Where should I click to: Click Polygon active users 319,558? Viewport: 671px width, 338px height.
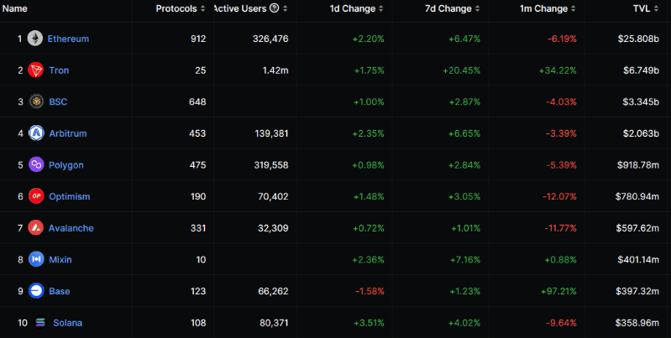click(270, 165)
